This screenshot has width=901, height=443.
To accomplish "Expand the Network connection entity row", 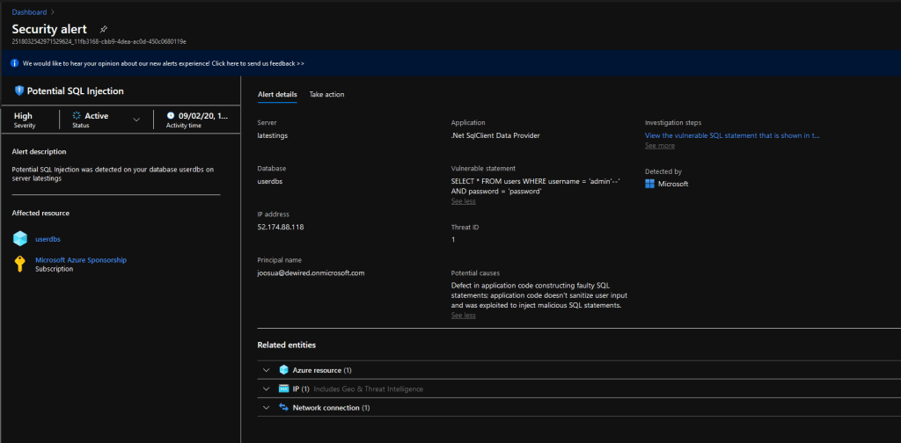I will click(266, 408).
